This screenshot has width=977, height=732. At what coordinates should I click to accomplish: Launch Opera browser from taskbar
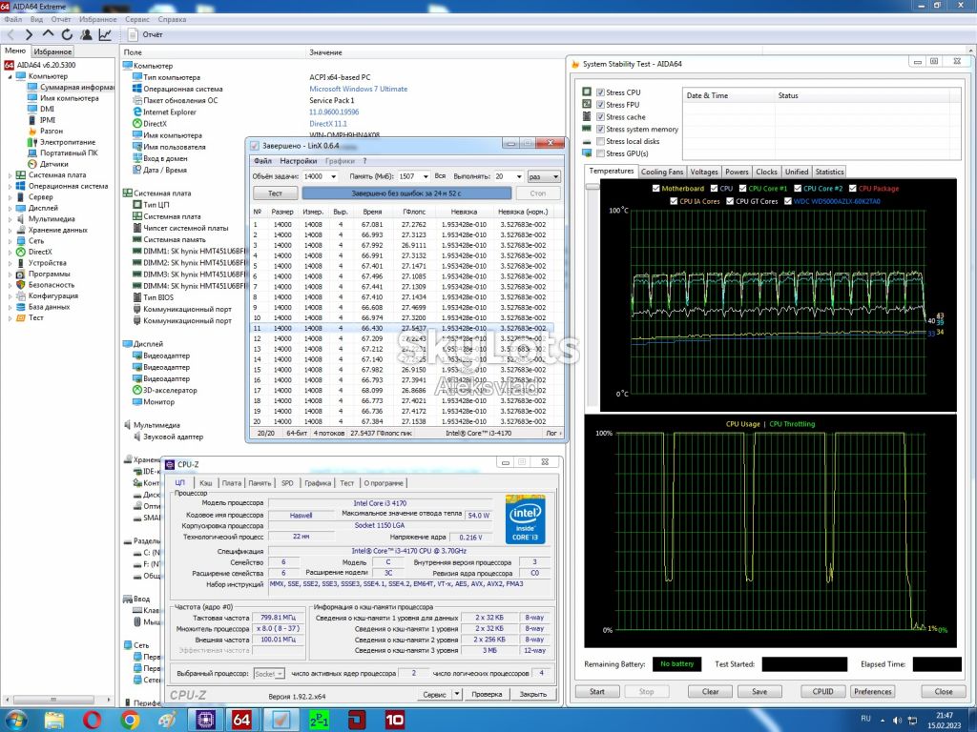click(x=92, y=721)
